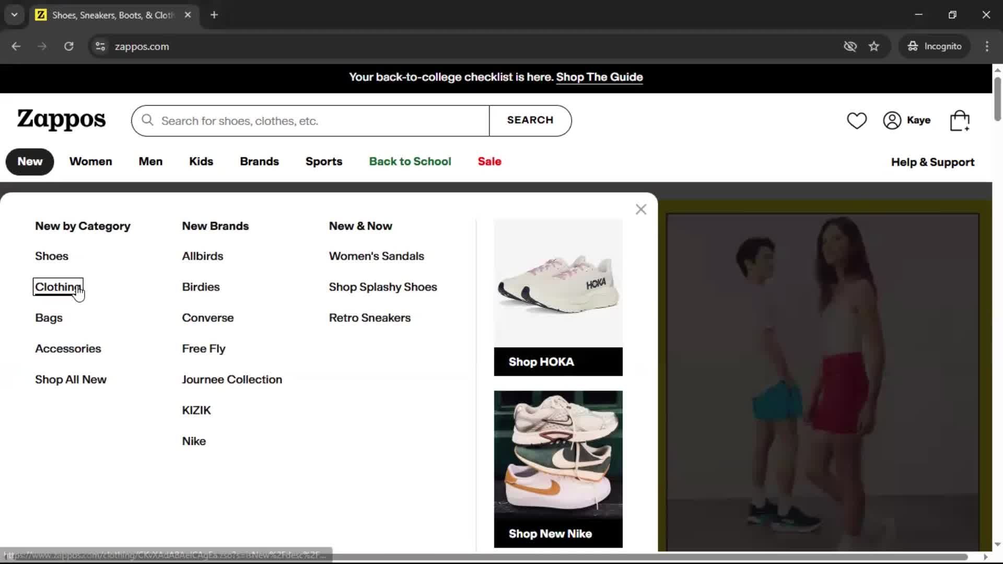Open the Women menu
The width and height of the screenshot is (1003, 564).
[x=91, y=161]
